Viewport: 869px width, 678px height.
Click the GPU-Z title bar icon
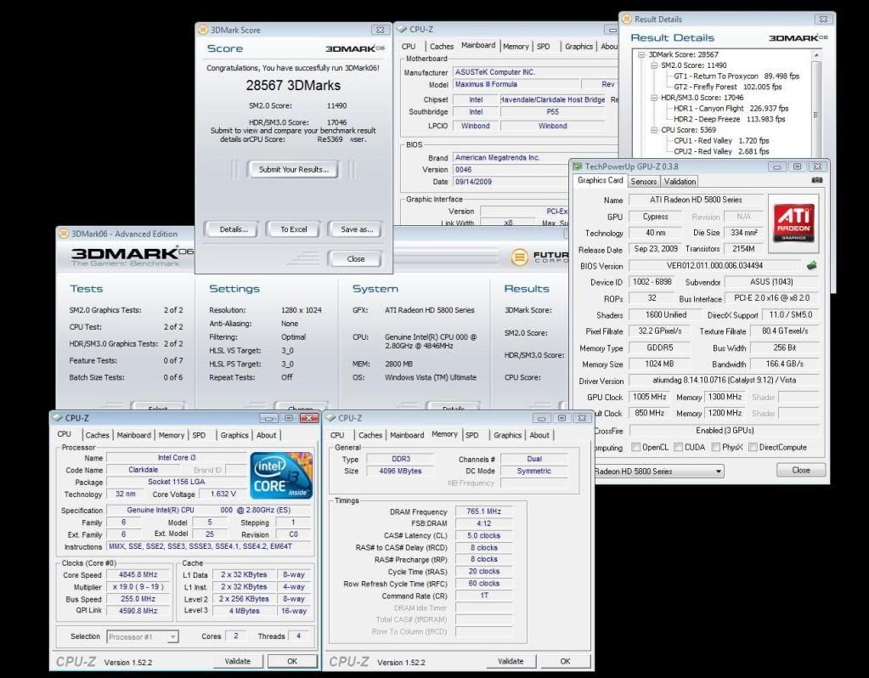[578, 167]
